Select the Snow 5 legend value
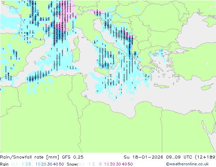This screenshot has width=216, height=167. [101, 164]
